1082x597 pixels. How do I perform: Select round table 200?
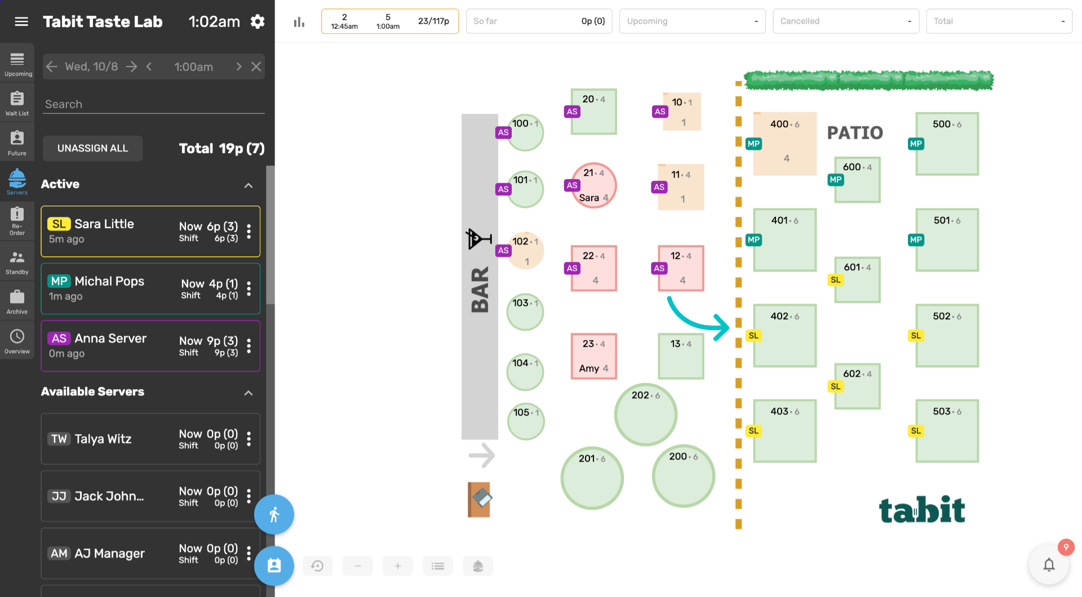tap(684, 476)
